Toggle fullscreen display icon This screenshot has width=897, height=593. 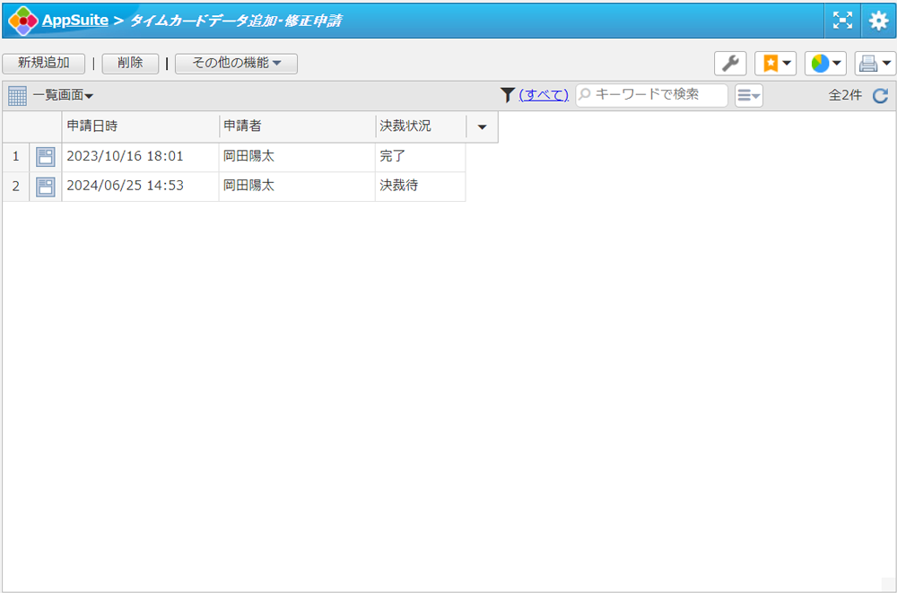pyautogui.click(x=842, y=21)
